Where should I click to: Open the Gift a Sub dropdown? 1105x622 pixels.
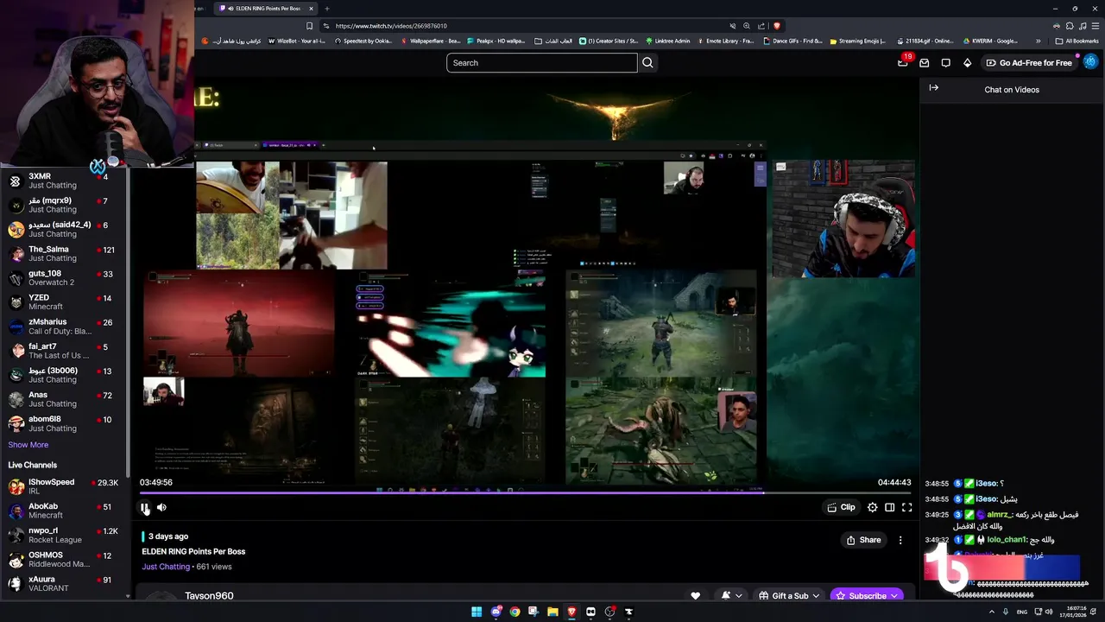(x=789, y=596)
